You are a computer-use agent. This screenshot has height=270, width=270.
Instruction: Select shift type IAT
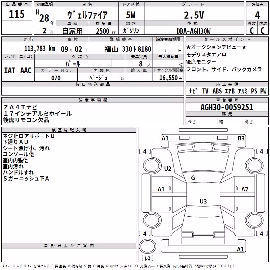10,71
